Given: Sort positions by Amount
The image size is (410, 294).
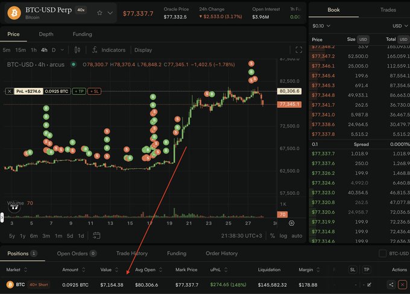Looking at the screenshot, I should pyautogui.click(x=74, y=269).
